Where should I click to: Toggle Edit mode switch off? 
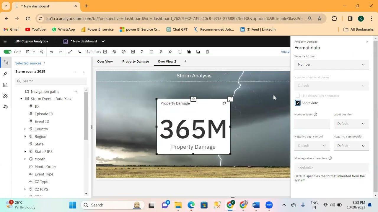[x=7, y=52]
